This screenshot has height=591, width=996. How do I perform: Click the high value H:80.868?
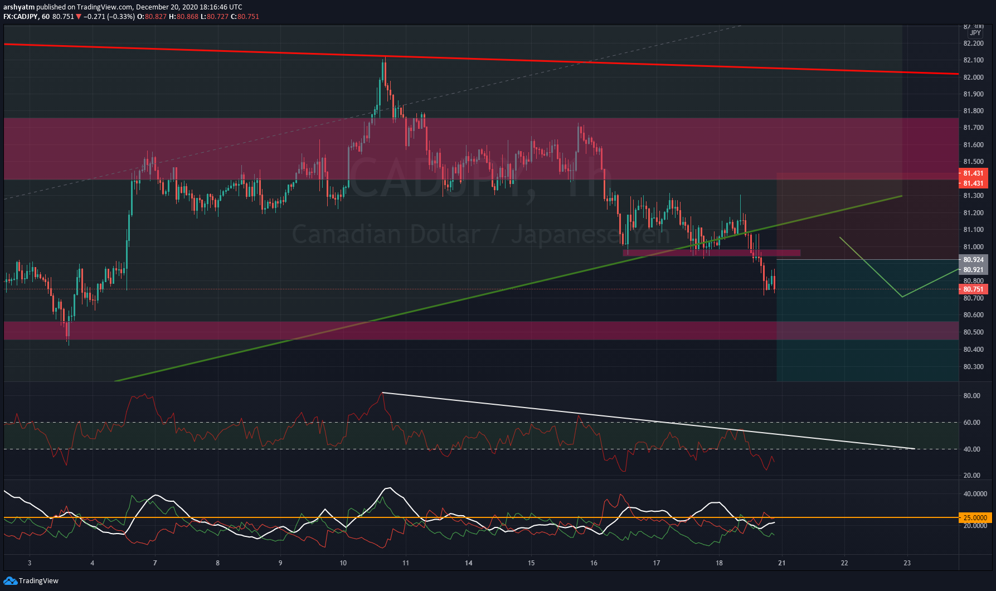pyautogui.click(x=184, y=17)
